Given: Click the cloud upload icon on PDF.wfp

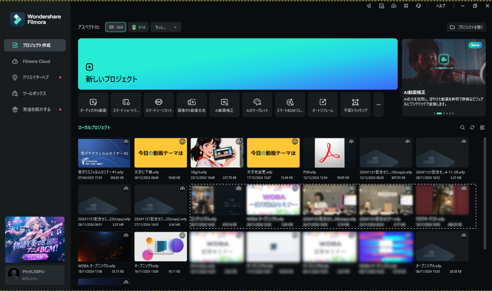Looking at the screenshot, I should (351, 142).
